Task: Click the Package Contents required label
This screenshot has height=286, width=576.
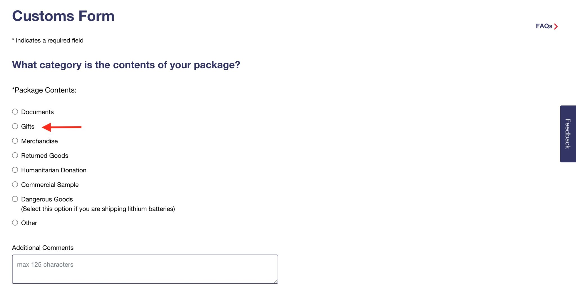Action: [44, 90]
